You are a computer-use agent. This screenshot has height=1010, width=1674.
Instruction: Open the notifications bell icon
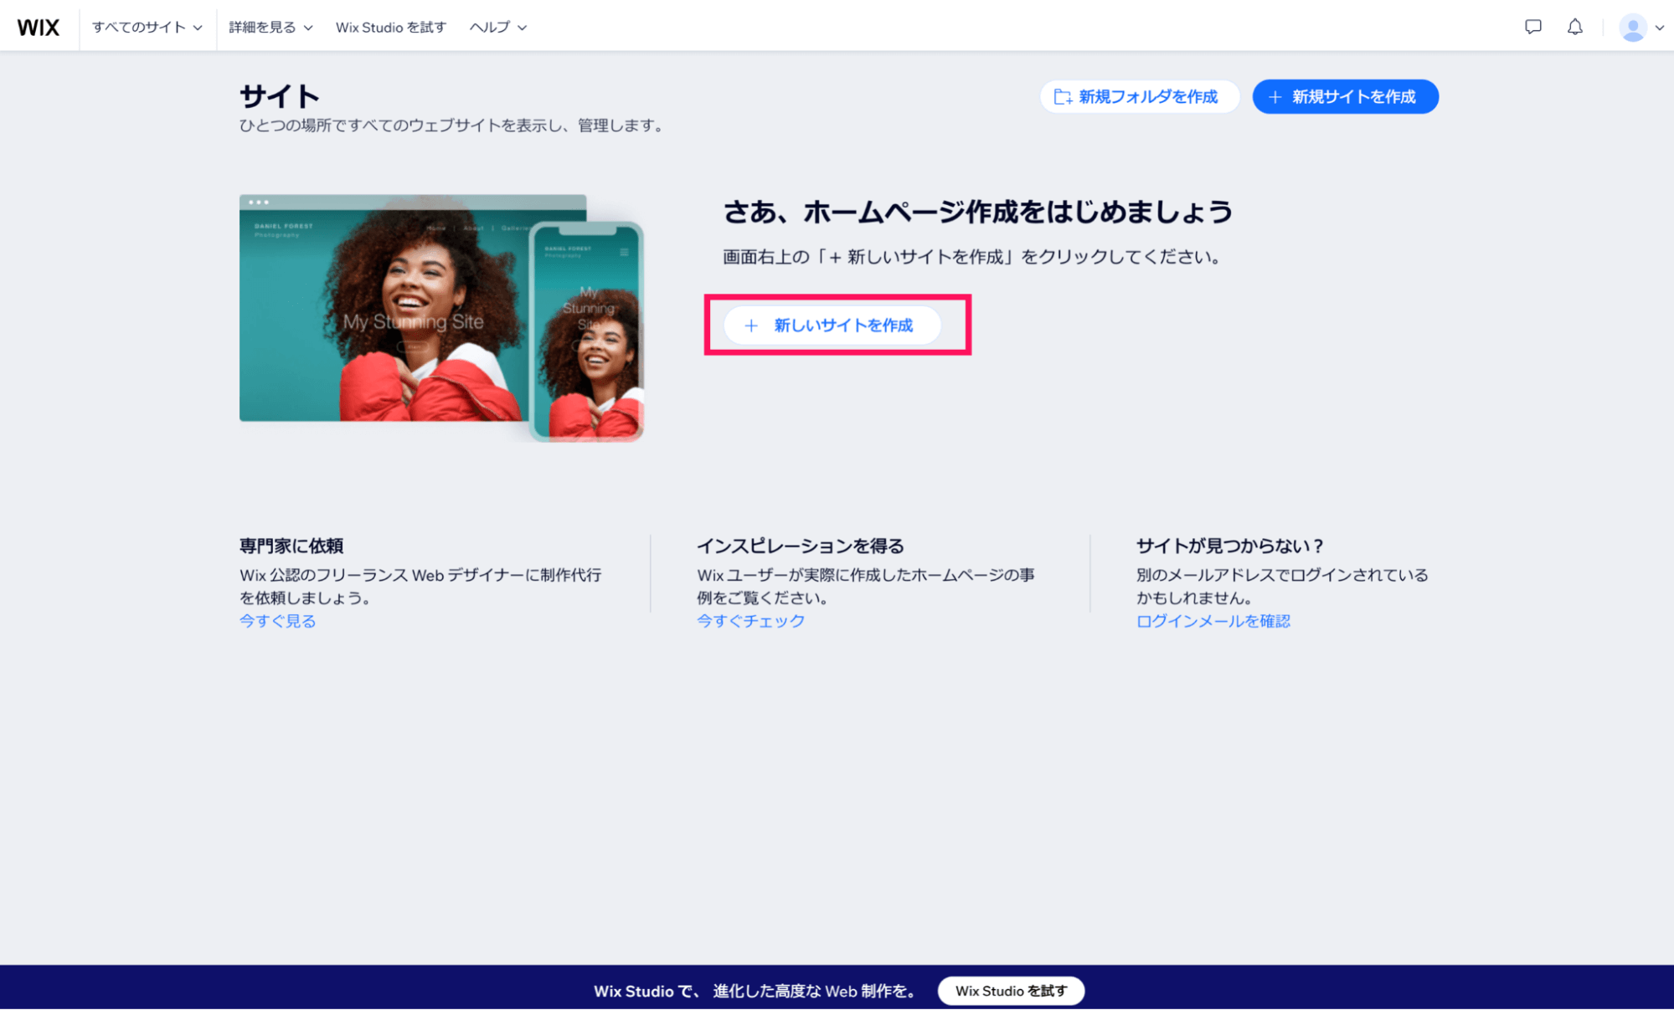(1575, 26)
